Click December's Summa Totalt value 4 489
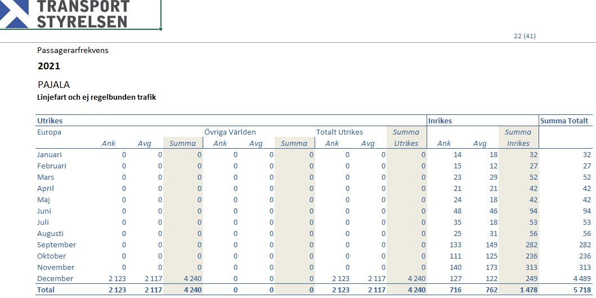Image resolution: width=596 pixels, height=298 pixels. [x=581, y=278]
